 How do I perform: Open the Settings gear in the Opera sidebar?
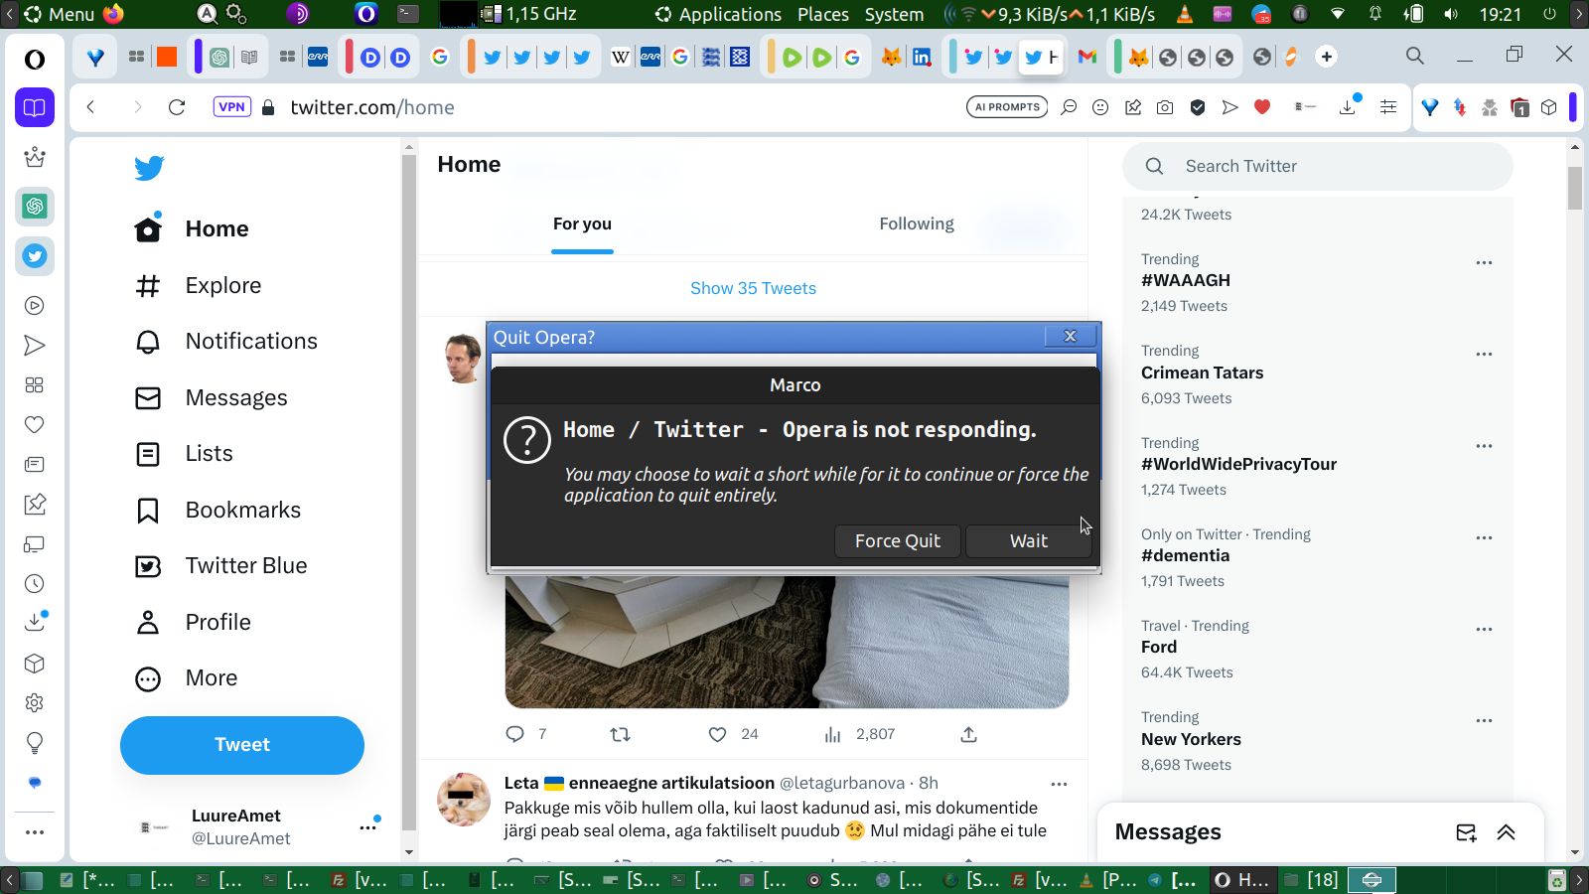click(x=35, y=703)
